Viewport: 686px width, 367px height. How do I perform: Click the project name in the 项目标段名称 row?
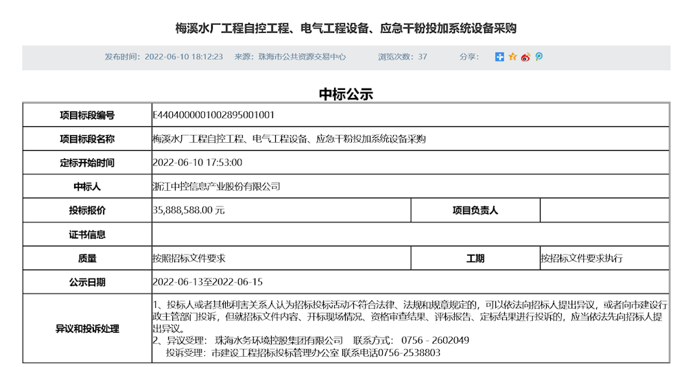tap(289, 139)
